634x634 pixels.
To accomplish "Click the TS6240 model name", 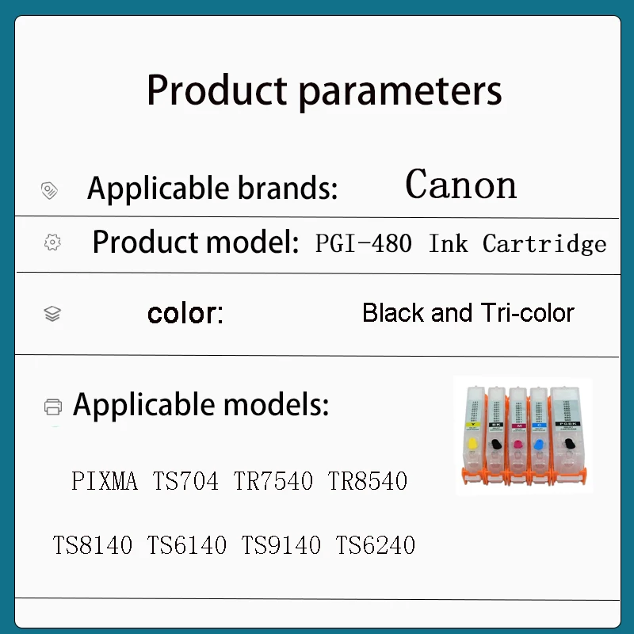I will click(376, 545).
